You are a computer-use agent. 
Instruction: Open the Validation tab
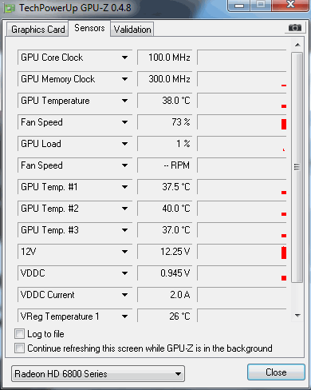(x=132, y=30)
